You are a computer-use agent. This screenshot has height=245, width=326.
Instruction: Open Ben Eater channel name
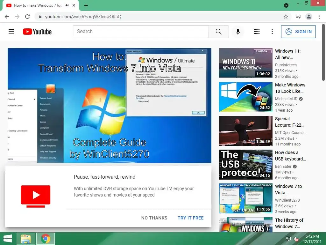[x=283, y=167]
